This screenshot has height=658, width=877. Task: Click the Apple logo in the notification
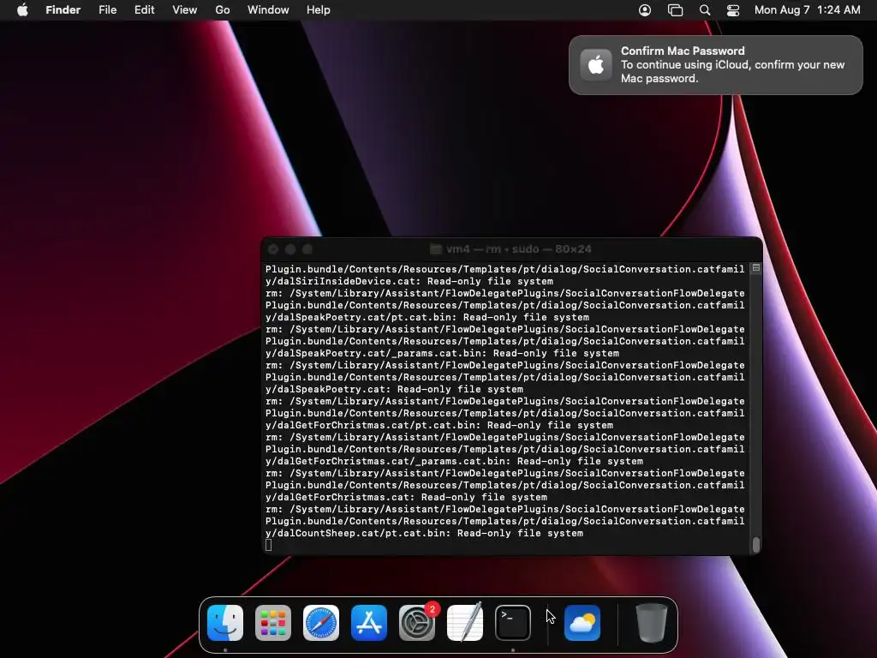tap(596, 65)
